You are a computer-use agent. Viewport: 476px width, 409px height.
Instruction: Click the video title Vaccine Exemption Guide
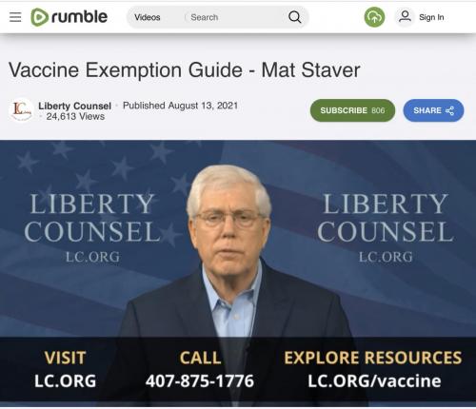[x=185, y=69]
